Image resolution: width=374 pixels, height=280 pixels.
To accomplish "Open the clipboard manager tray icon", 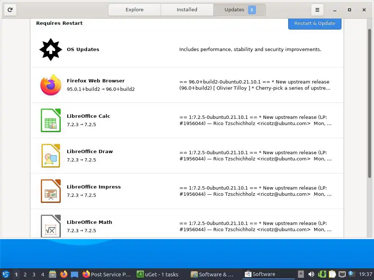I will tap(332, 274).
